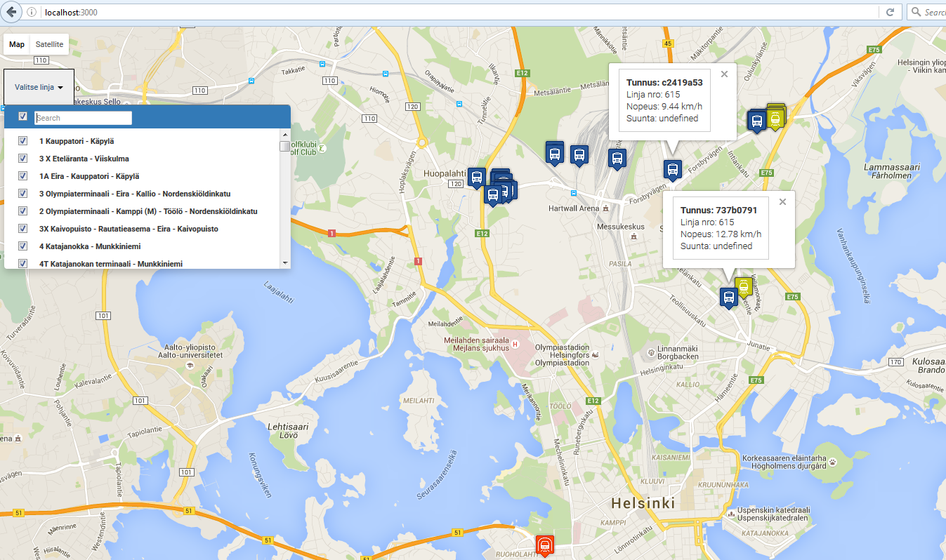946x560 pixels.
Task: Uncheck line 1A Eira - Kauppatori - Käpylä
Action: (x=22, y=175)
